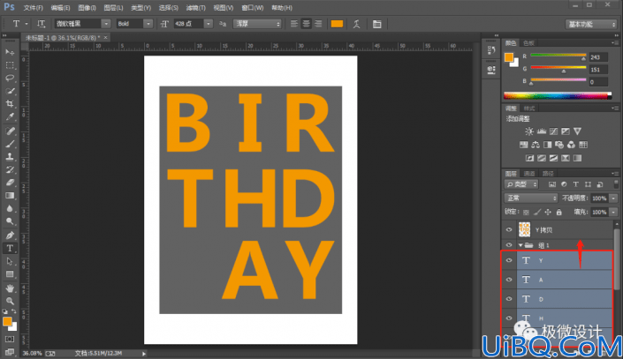
Task: Hide the D text layer
Action: point(509,299)
